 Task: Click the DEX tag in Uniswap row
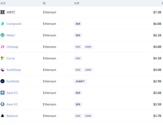click(78, 47)
